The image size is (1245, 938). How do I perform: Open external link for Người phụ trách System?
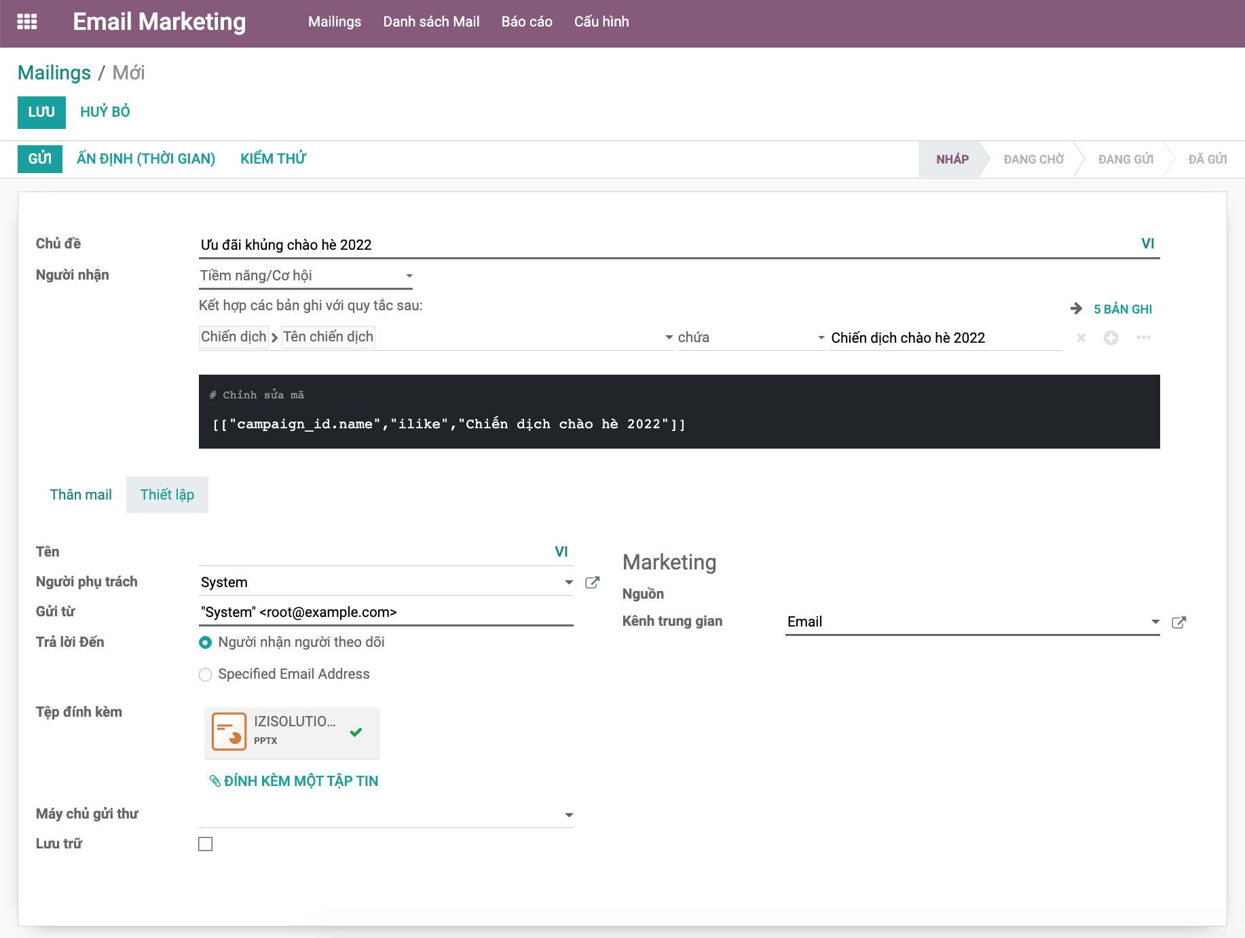pyautogui.click(x=593, y=582)
